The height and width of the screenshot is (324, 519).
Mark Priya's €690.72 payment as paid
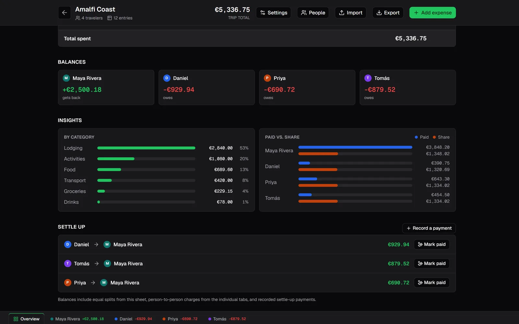(x=432, y=283)
